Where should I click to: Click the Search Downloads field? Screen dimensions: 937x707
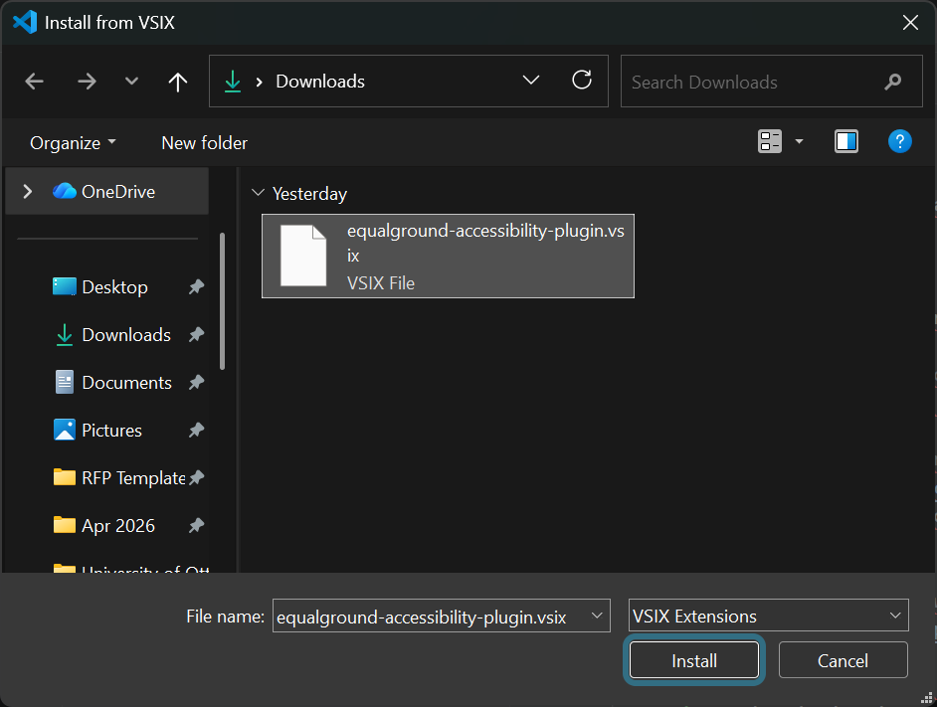coord(772,82)
